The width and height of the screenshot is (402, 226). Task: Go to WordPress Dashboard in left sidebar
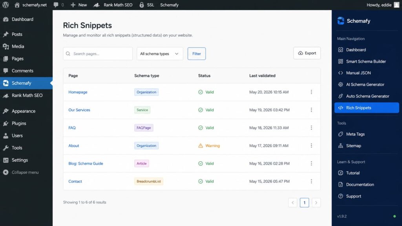tap(26, 19)
